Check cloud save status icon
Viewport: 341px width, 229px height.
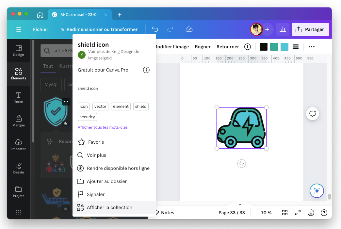(189, 29)
